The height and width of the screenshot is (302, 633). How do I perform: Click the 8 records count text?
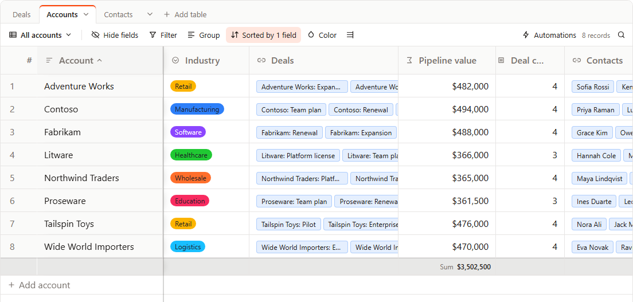click(596, 36)
